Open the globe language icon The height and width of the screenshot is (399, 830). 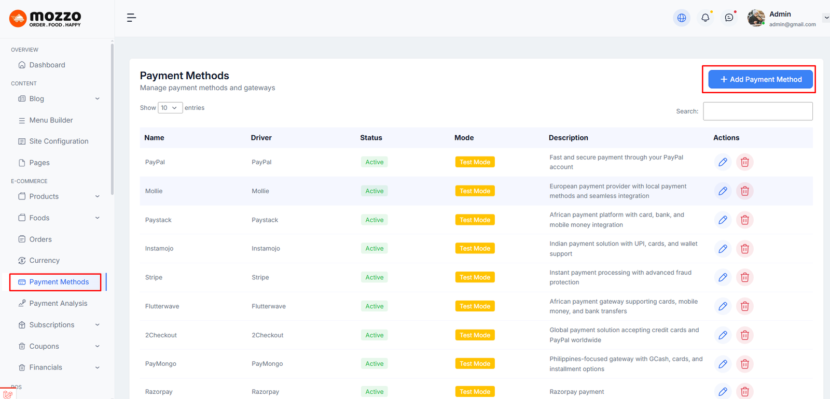[682, 18]
